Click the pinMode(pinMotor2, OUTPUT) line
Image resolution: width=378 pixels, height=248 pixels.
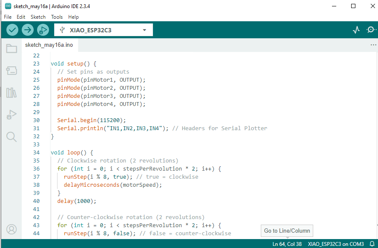pyautogui.click(x=101, y=88)
